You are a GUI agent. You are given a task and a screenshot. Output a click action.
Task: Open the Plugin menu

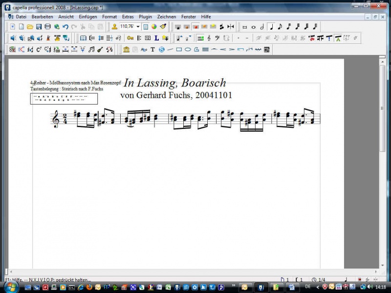coord(145,17)
